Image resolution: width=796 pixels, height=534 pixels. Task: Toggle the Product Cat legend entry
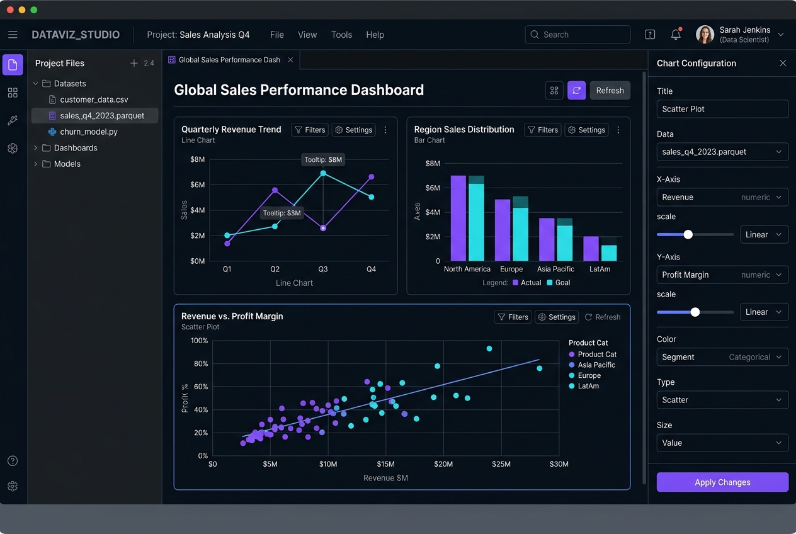(592, 355)
